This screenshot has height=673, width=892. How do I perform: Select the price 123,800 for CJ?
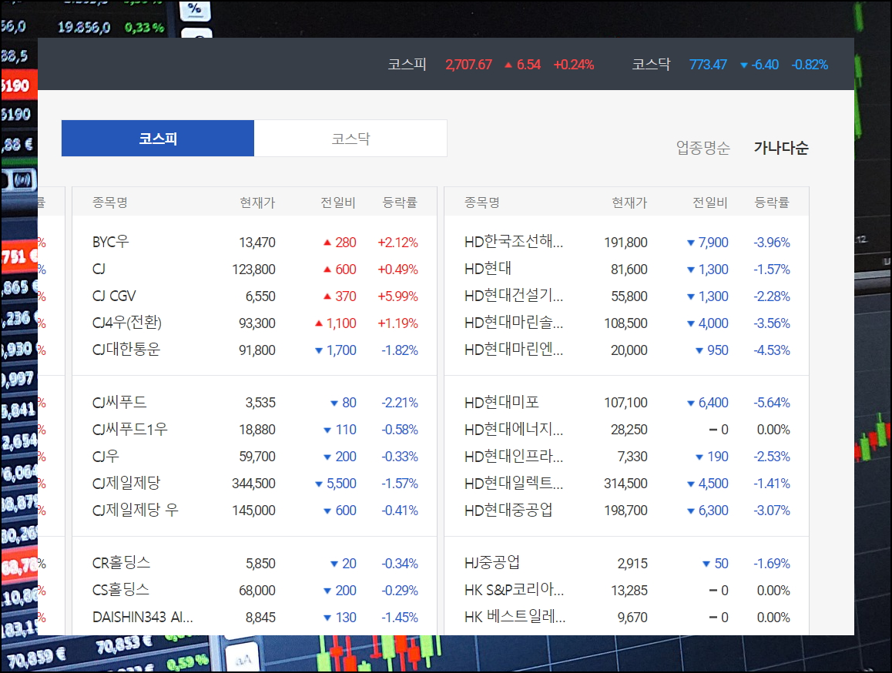[x=253, y=269]
